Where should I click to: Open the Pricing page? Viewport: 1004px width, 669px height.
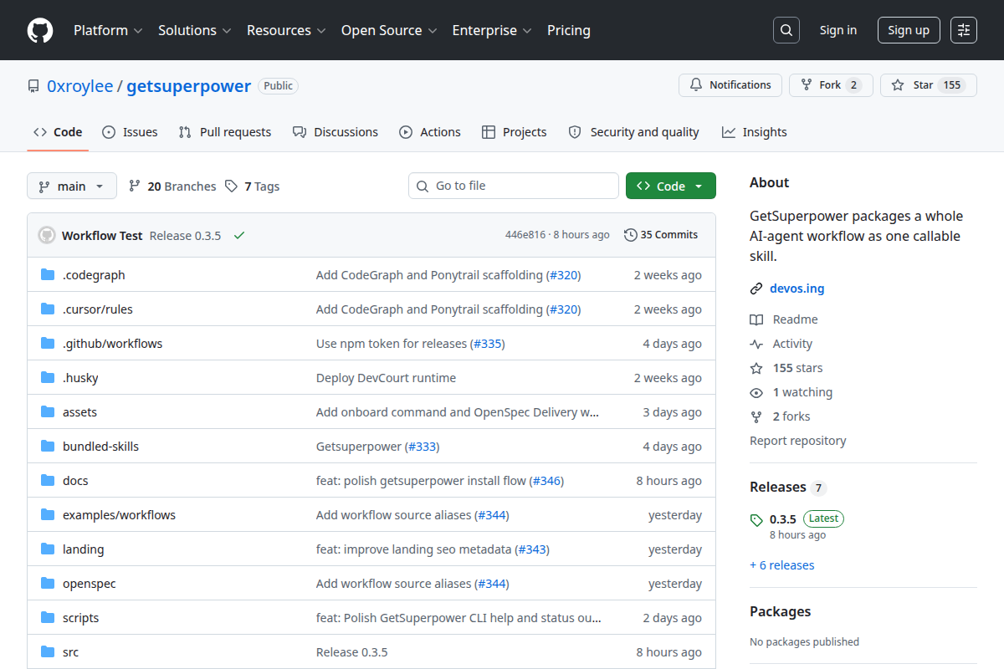click(x=569, y=30)
